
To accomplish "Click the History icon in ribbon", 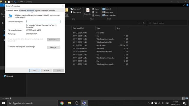I will 96,16.
